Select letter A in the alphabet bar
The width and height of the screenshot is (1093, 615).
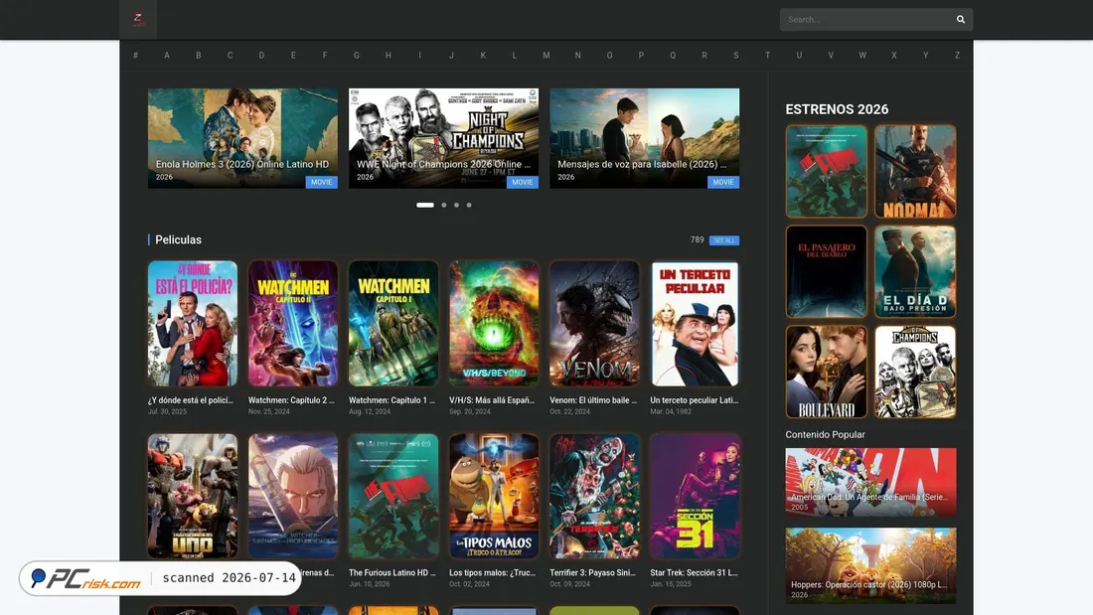point(167,55)
